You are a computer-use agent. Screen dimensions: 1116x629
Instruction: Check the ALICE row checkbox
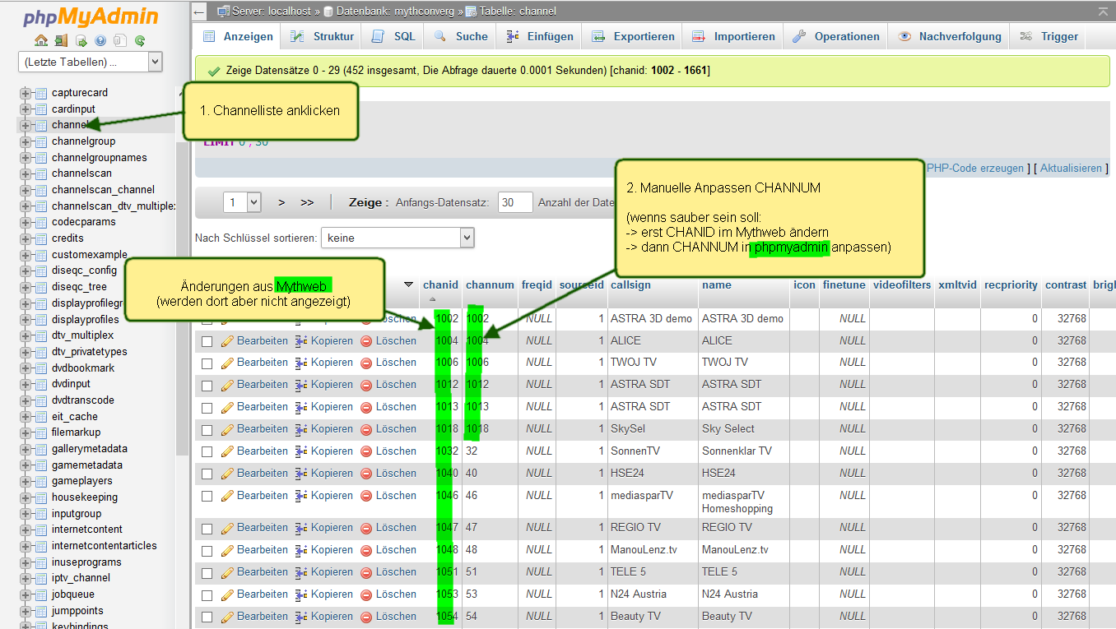pyautogui.click(x=207, y=341)
